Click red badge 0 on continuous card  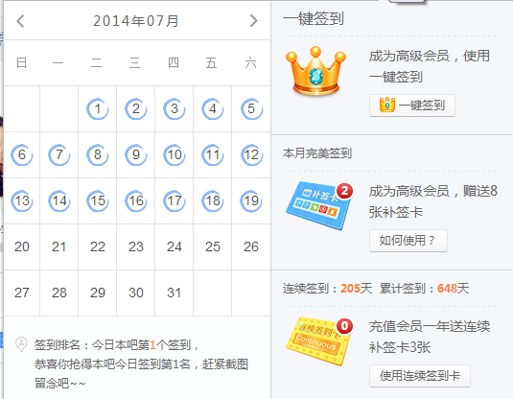344,326
